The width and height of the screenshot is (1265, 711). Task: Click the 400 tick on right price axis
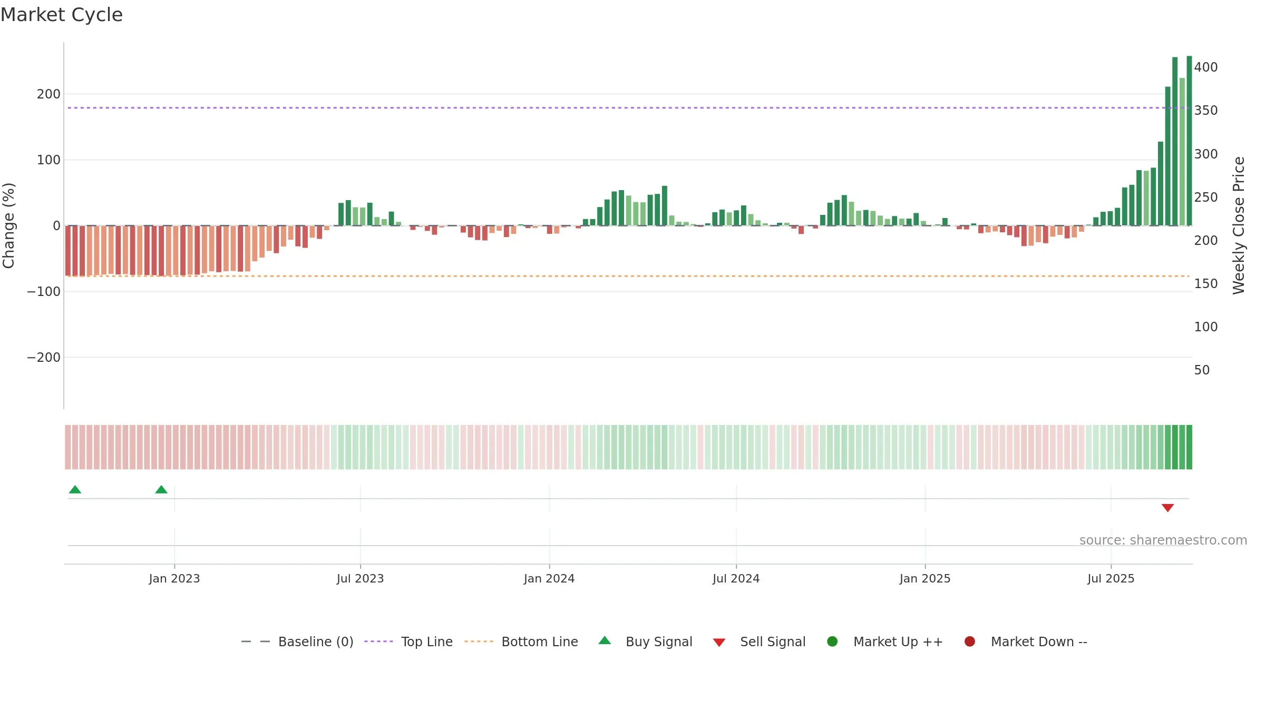pyautogui.click(x=1206, y=67)
